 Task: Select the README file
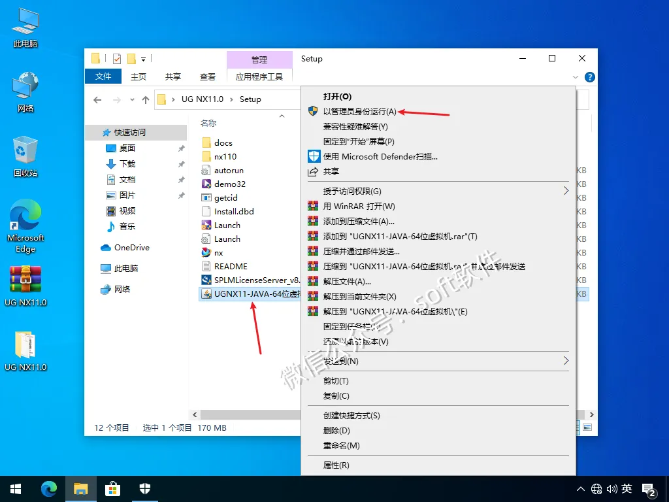tap(231, 267)
